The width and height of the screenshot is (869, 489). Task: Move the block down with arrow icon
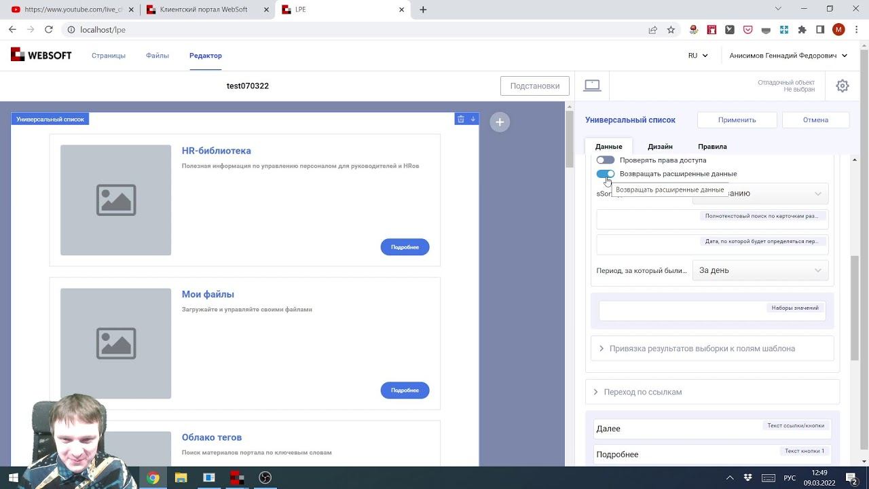click(473, 119)
